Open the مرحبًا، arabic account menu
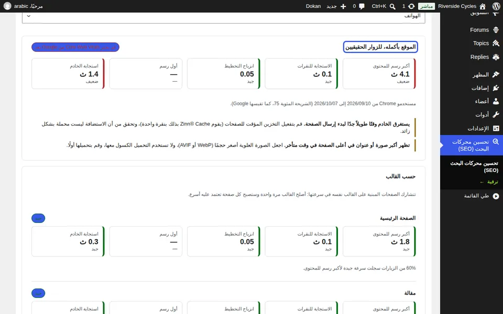Image resolution: width=503 pixels, height=314 pixels. click(24, 6)
